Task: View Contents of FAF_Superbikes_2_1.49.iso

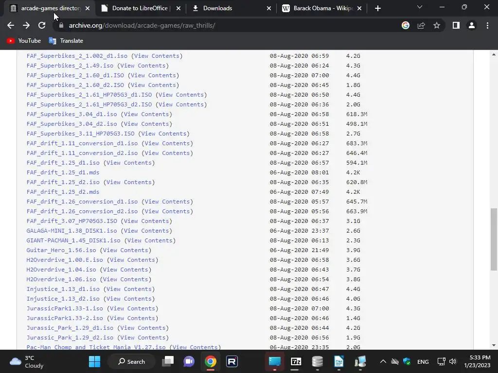Action: click(x=143, y=66)
